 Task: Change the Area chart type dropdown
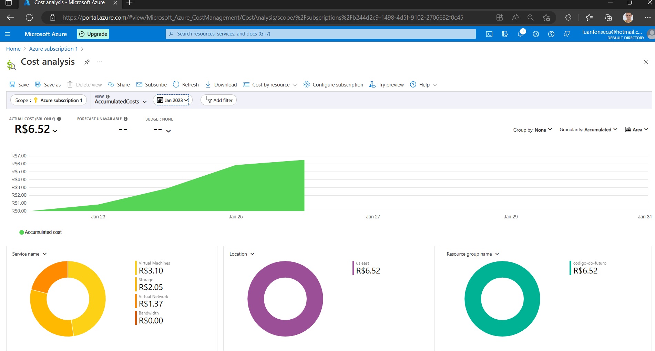coord(637,130)
